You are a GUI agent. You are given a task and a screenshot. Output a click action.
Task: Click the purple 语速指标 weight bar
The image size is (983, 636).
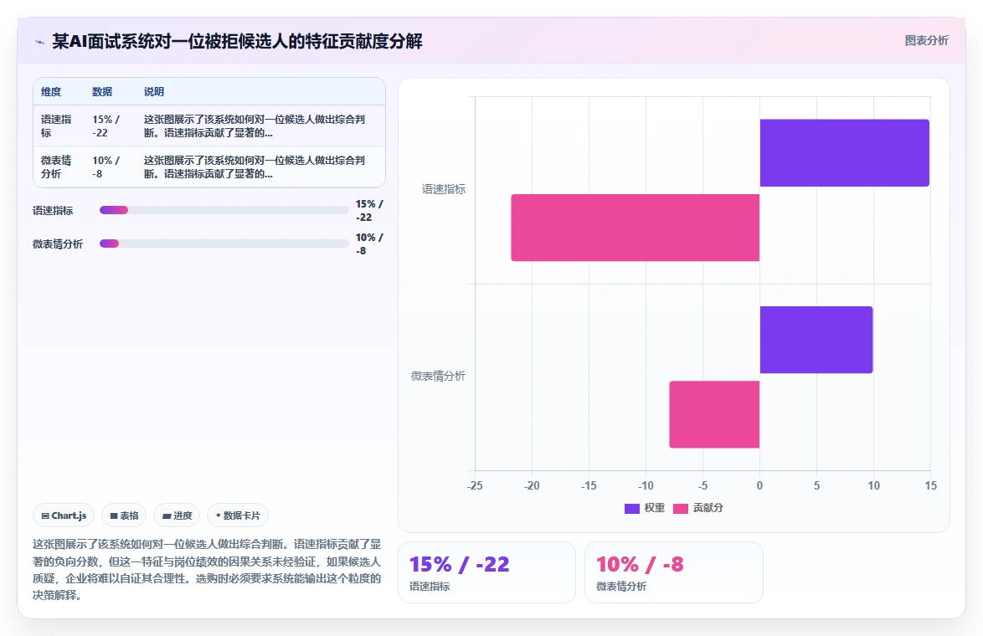coord(845,153)
